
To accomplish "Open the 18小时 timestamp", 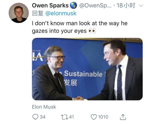I will pyautogui.click(x=126, y=5).
